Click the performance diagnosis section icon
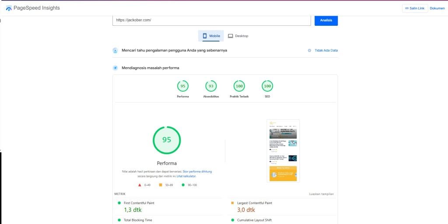448x224 pixels. pos(115,68)
